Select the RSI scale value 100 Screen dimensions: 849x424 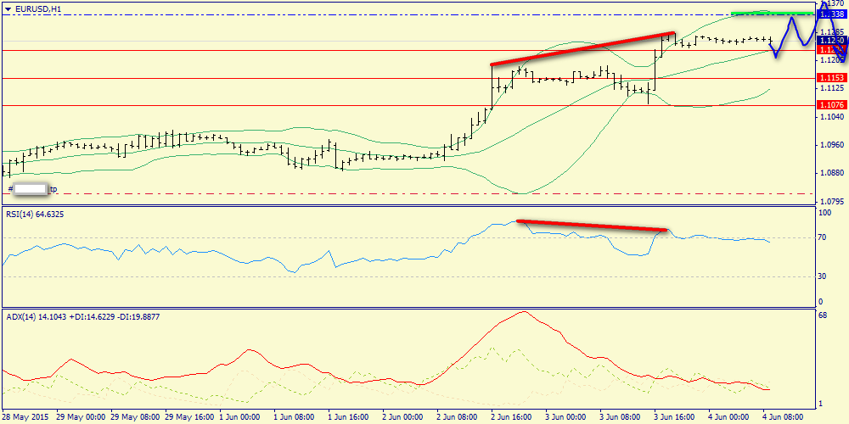pyautogui.click(x=824, y=213)
